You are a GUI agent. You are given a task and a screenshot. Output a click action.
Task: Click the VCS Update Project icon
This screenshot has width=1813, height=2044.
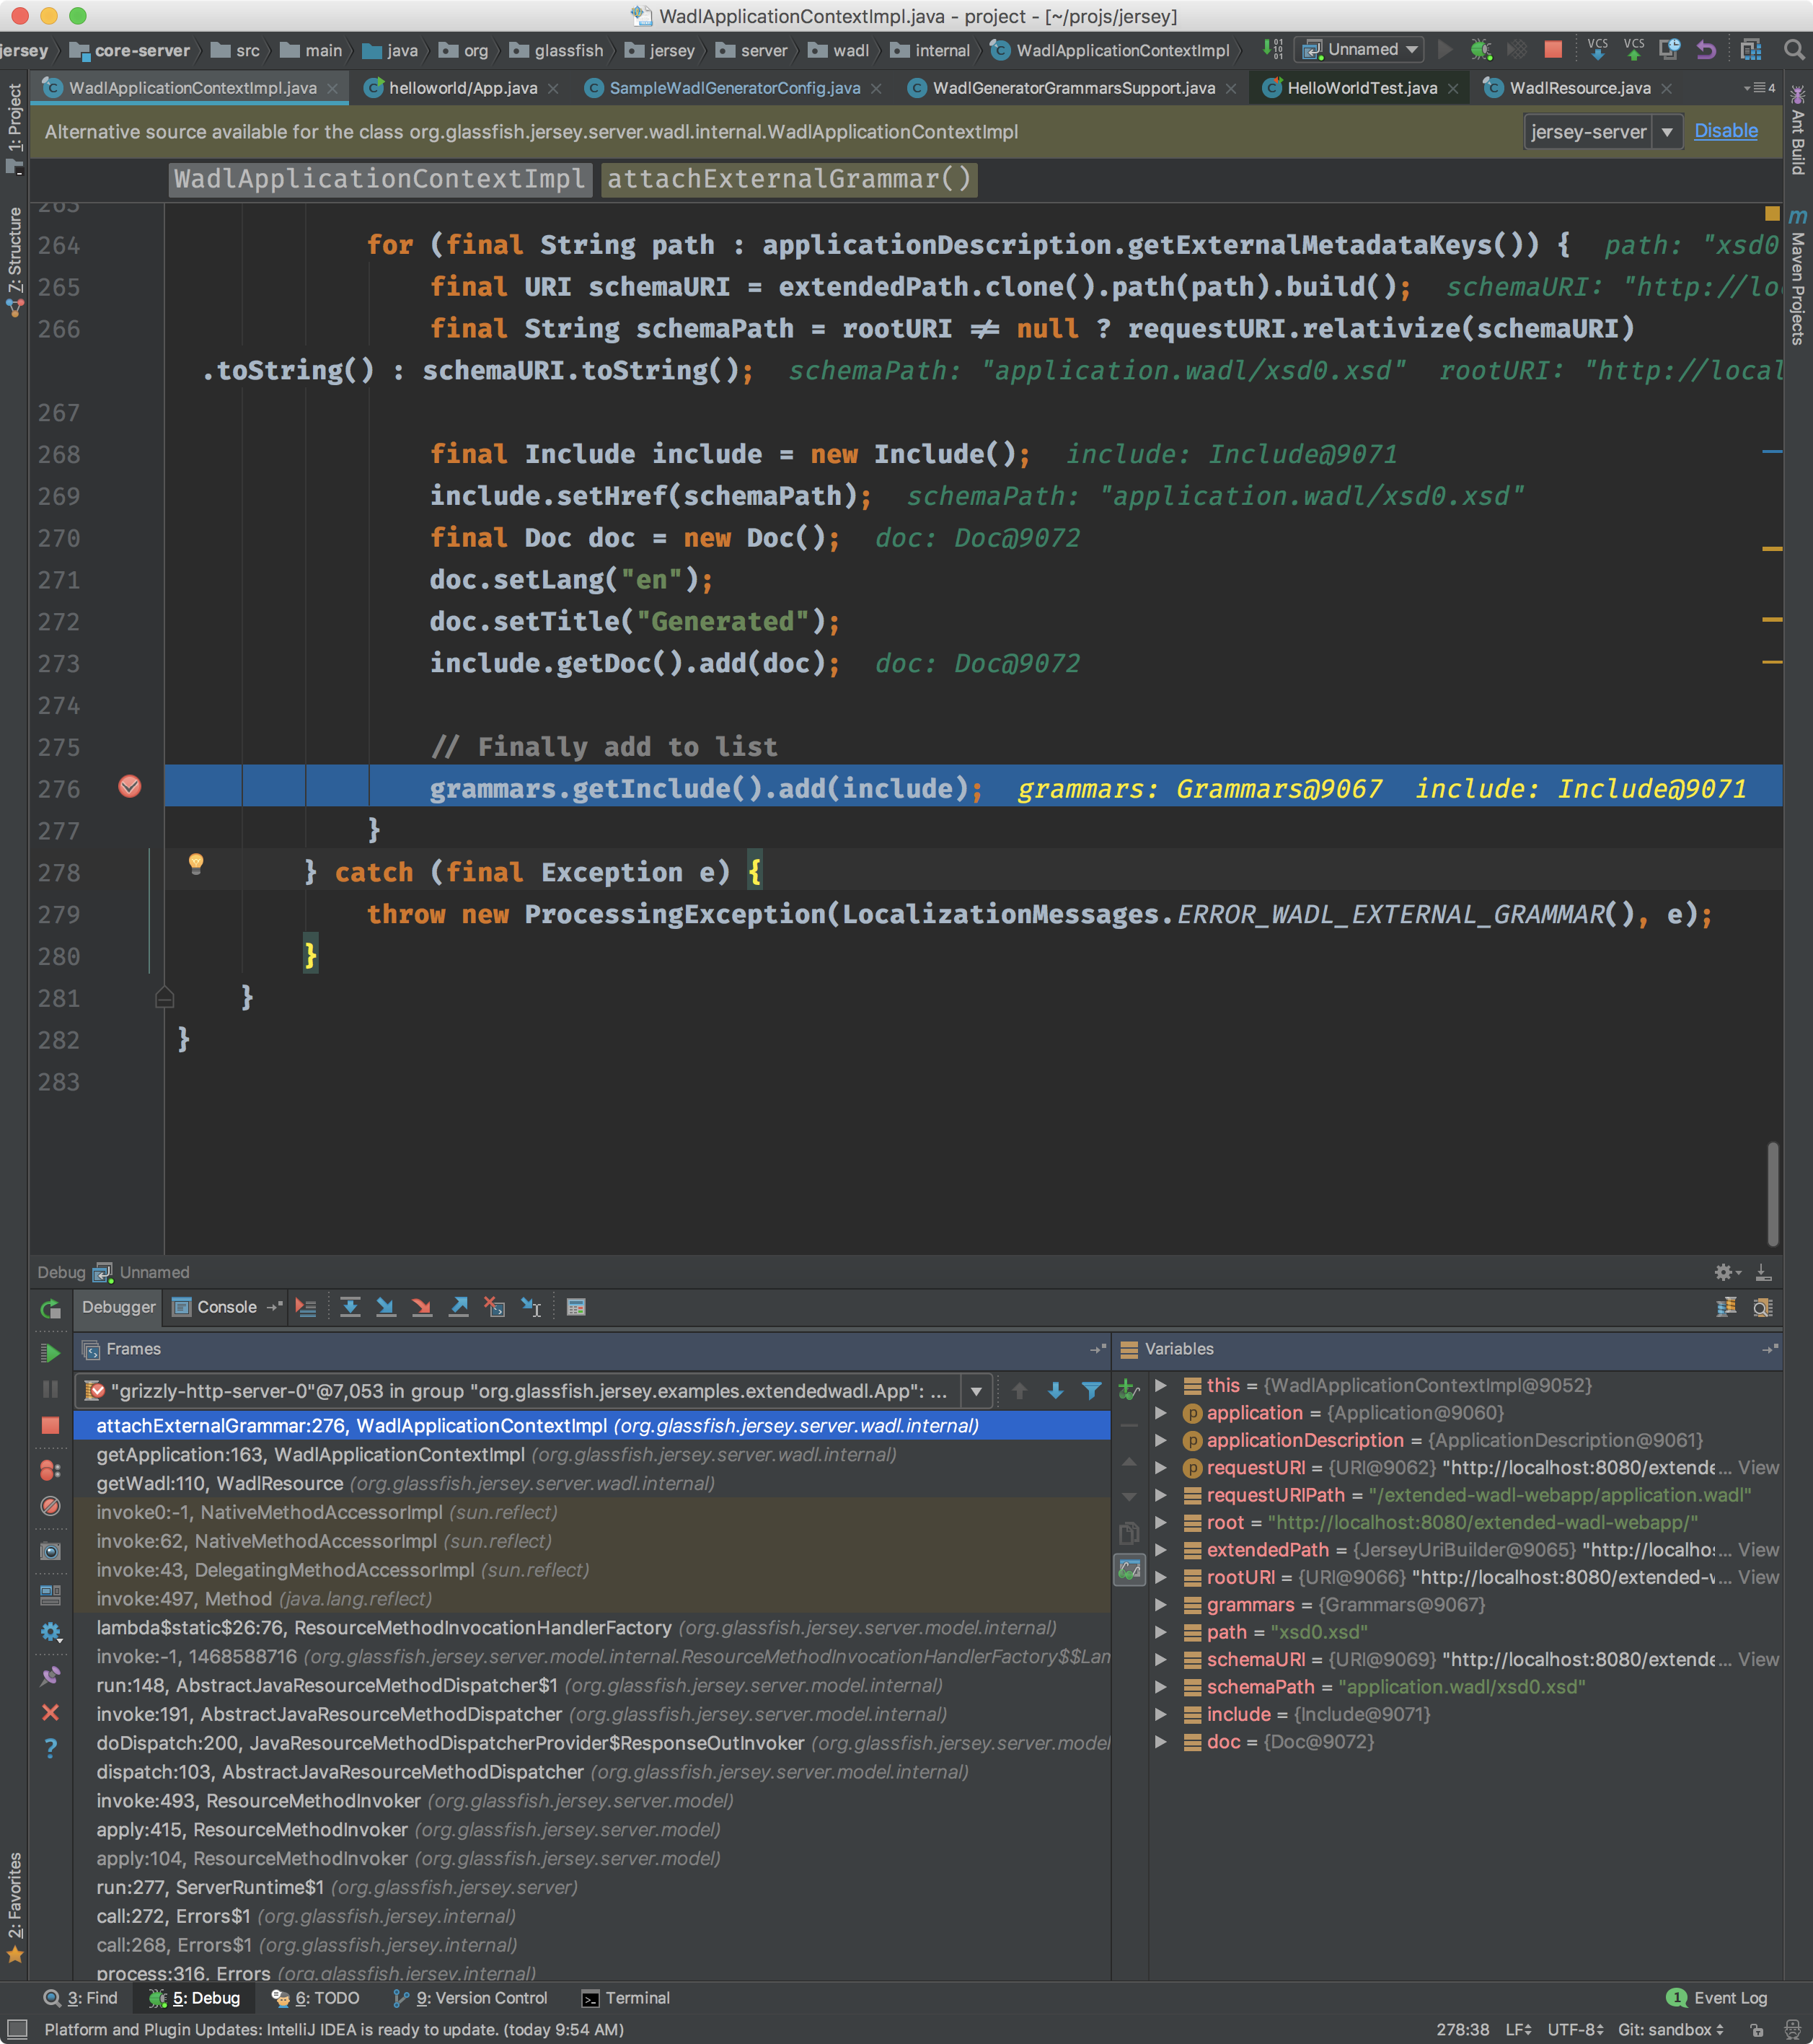tap(1597, 49)
